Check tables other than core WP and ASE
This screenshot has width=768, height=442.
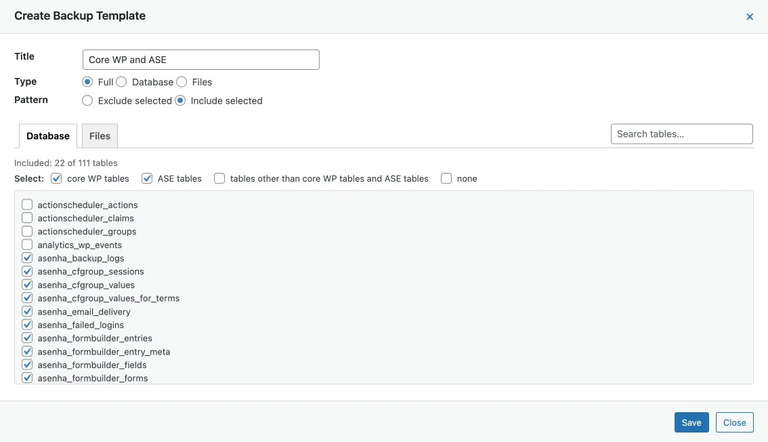coord(219,178)
